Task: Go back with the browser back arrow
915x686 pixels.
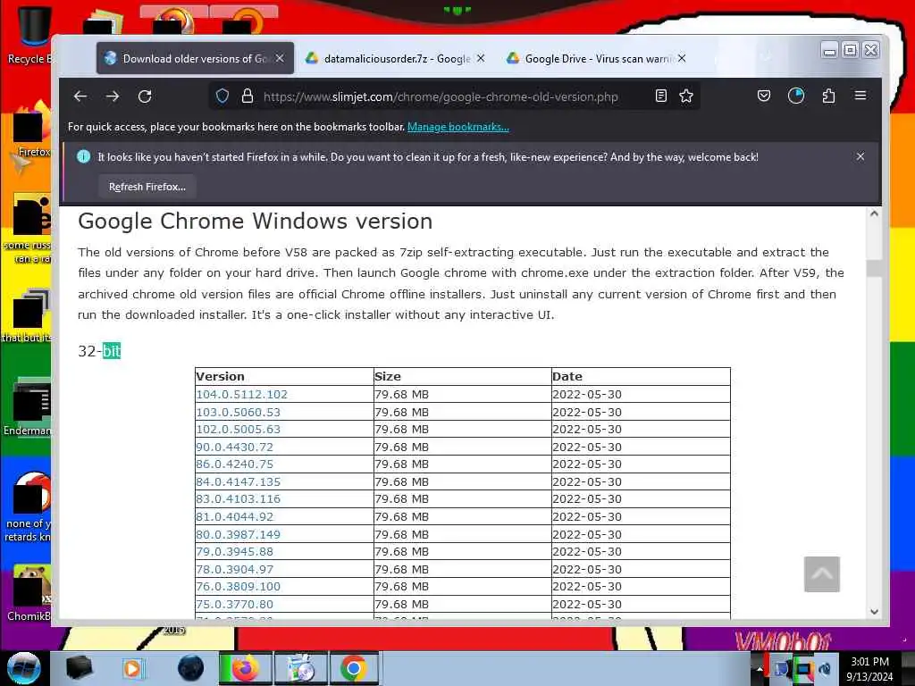Action: point(80,96)
